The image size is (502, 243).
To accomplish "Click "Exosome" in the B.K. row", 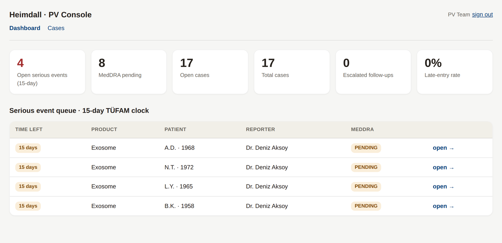I will tap(104, 206).
